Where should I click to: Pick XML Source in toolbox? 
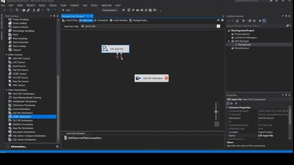(x=19, y=85)
